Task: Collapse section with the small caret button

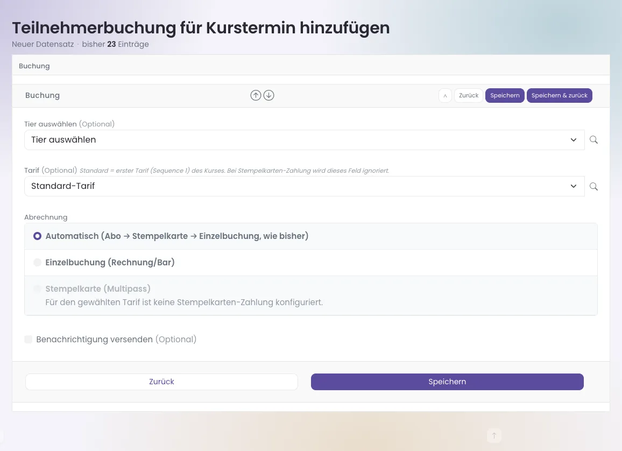Action: [x=445, y=96]
